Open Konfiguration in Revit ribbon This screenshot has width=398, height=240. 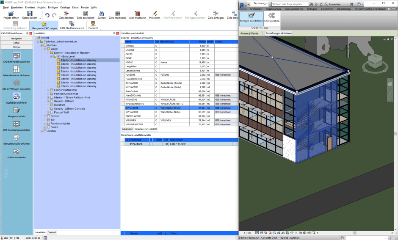point(271,17)
